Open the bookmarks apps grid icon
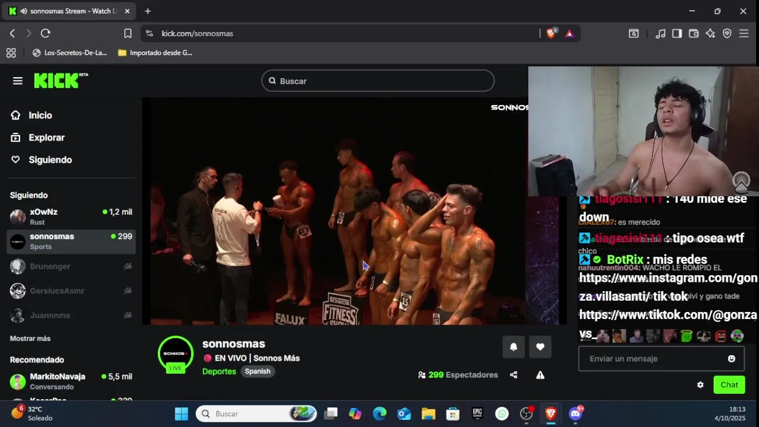The image size is (759, 427). (x=11, y=53)
